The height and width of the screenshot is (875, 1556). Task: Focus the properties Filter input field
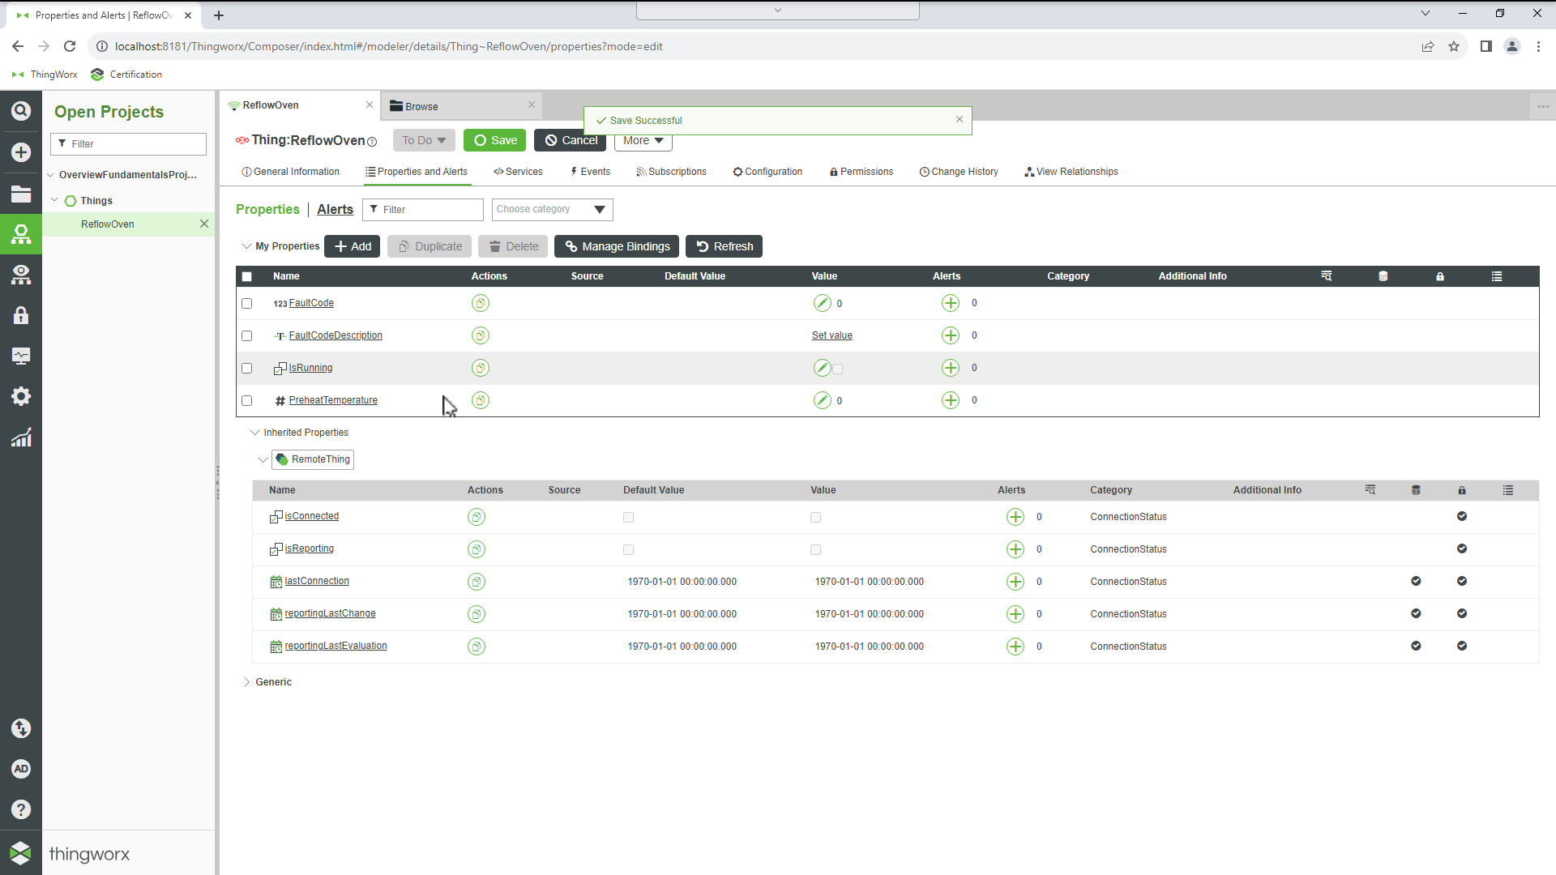(x=423, y=210)
